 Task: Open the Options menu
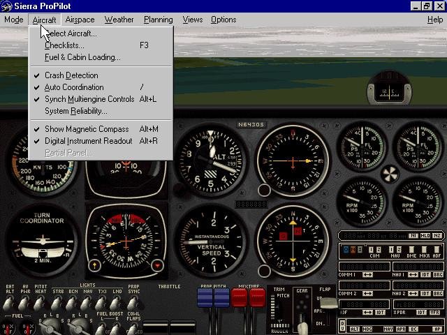(223, 20)
